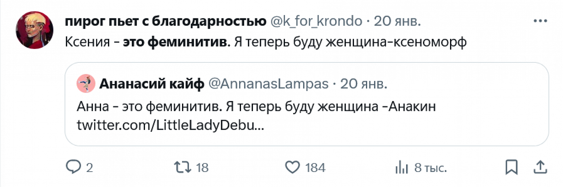
Task: Visit the @AnnanasLampas handle
Action: 268,84
